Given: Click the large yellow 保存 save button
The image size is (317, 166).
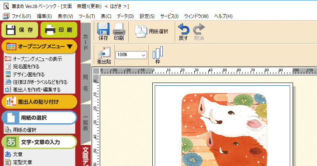Looking at the screenshot, I should click(20, 30).
